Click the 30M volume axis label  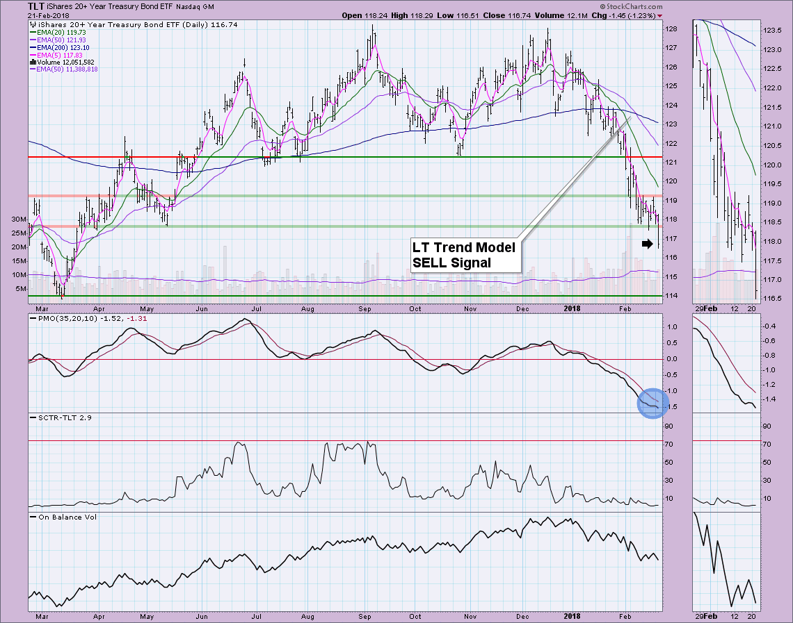point(19,219)
